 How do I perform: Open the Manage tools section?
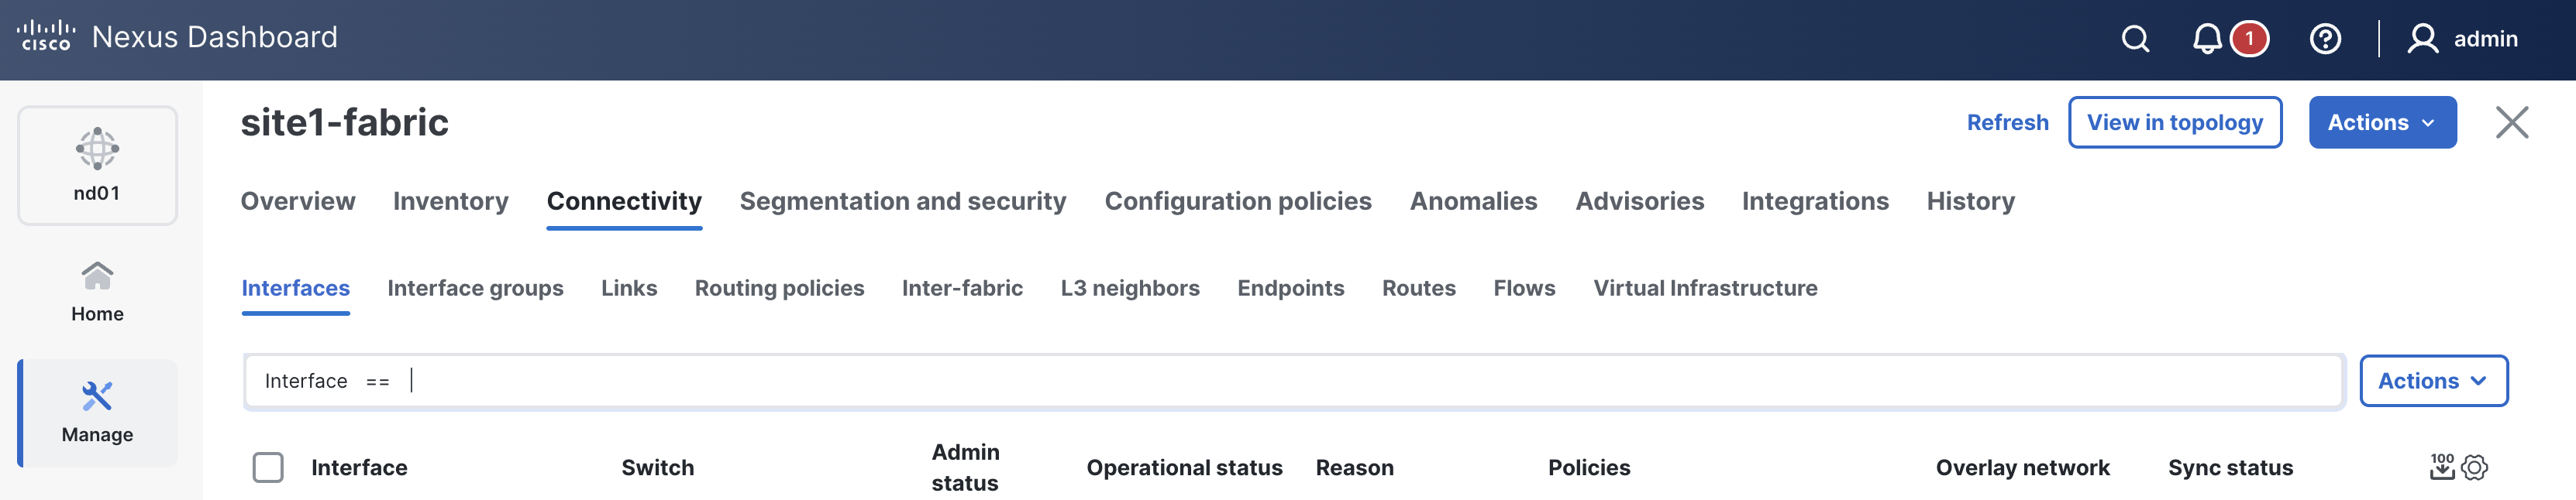tap(97, 413)
